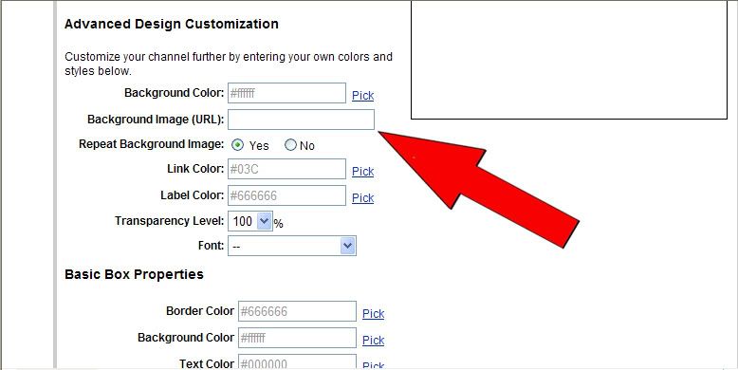The image size is (738, 370).
Task: Click the Label Color #666666 field
Action: (286, 195)
